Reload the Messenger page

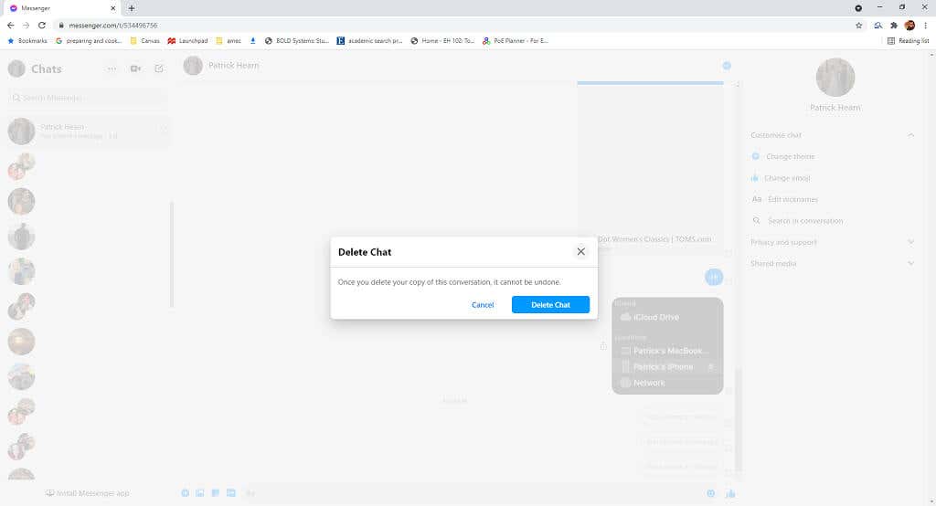[x=41, y=26]
